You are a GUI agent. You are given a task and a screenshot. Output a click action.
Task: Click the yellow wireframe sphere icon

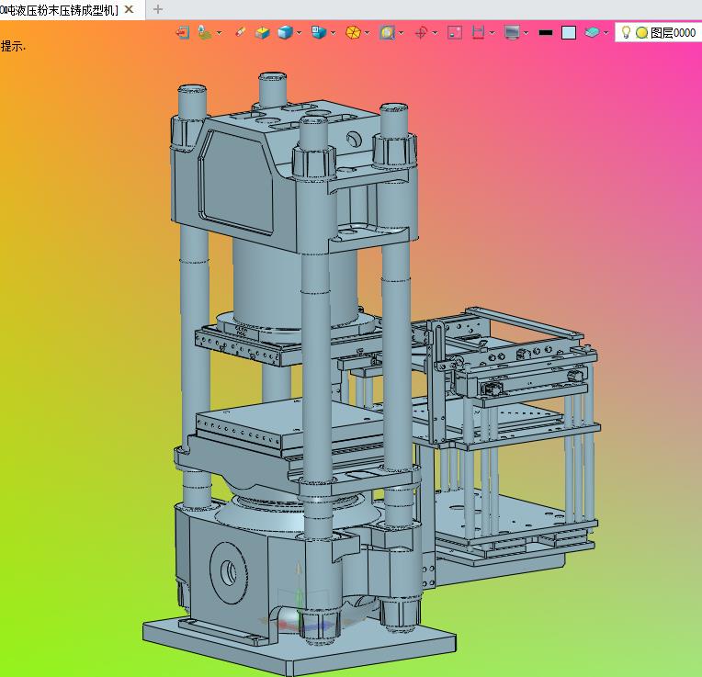[x=353, y=33]
